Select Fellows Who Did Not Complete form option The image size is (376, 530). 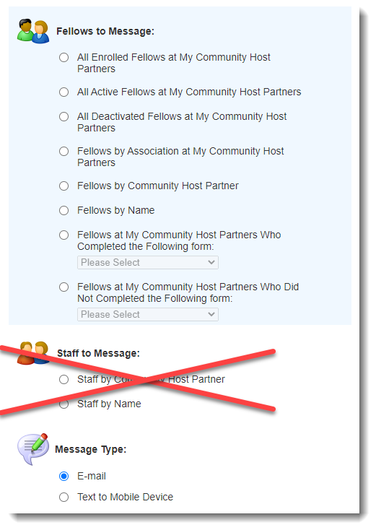(x=64, y=287)
